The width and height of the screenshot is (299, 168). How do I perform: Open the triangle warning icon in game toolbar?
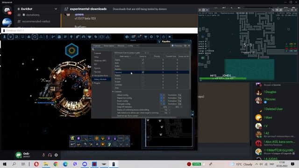pyautogui.click(x=108, y=37)
